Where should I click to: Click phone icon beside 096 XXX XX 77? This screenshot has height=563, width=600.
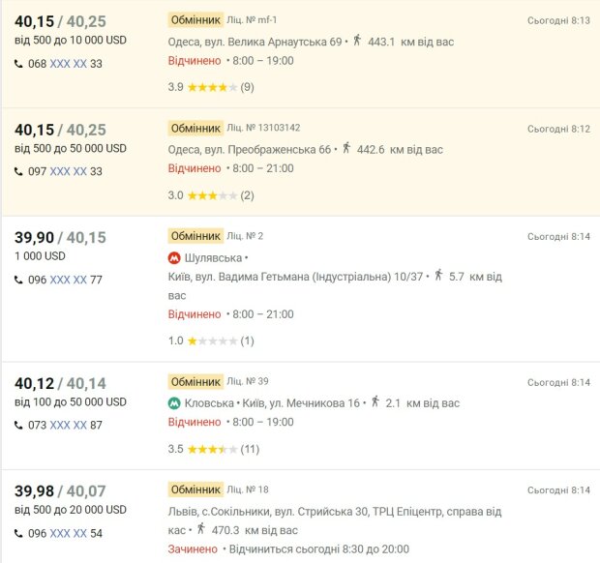[20, 280]
